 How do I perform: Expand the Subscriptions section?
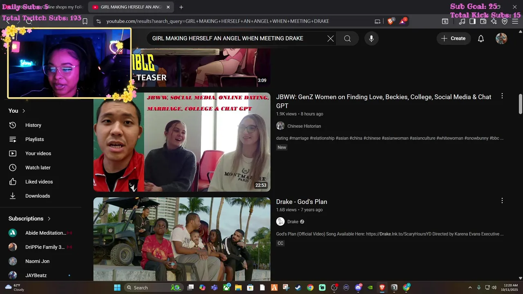(x=29, y=218)
